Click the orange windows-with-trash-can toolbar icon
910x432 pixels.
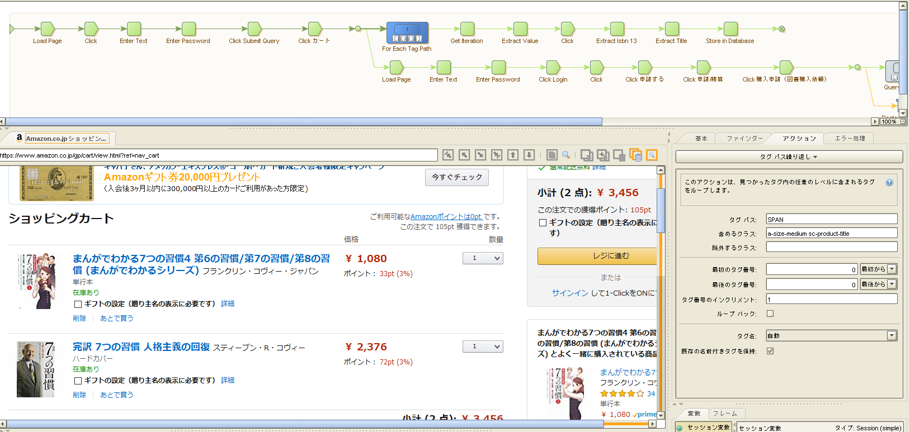tap(635, 155)
